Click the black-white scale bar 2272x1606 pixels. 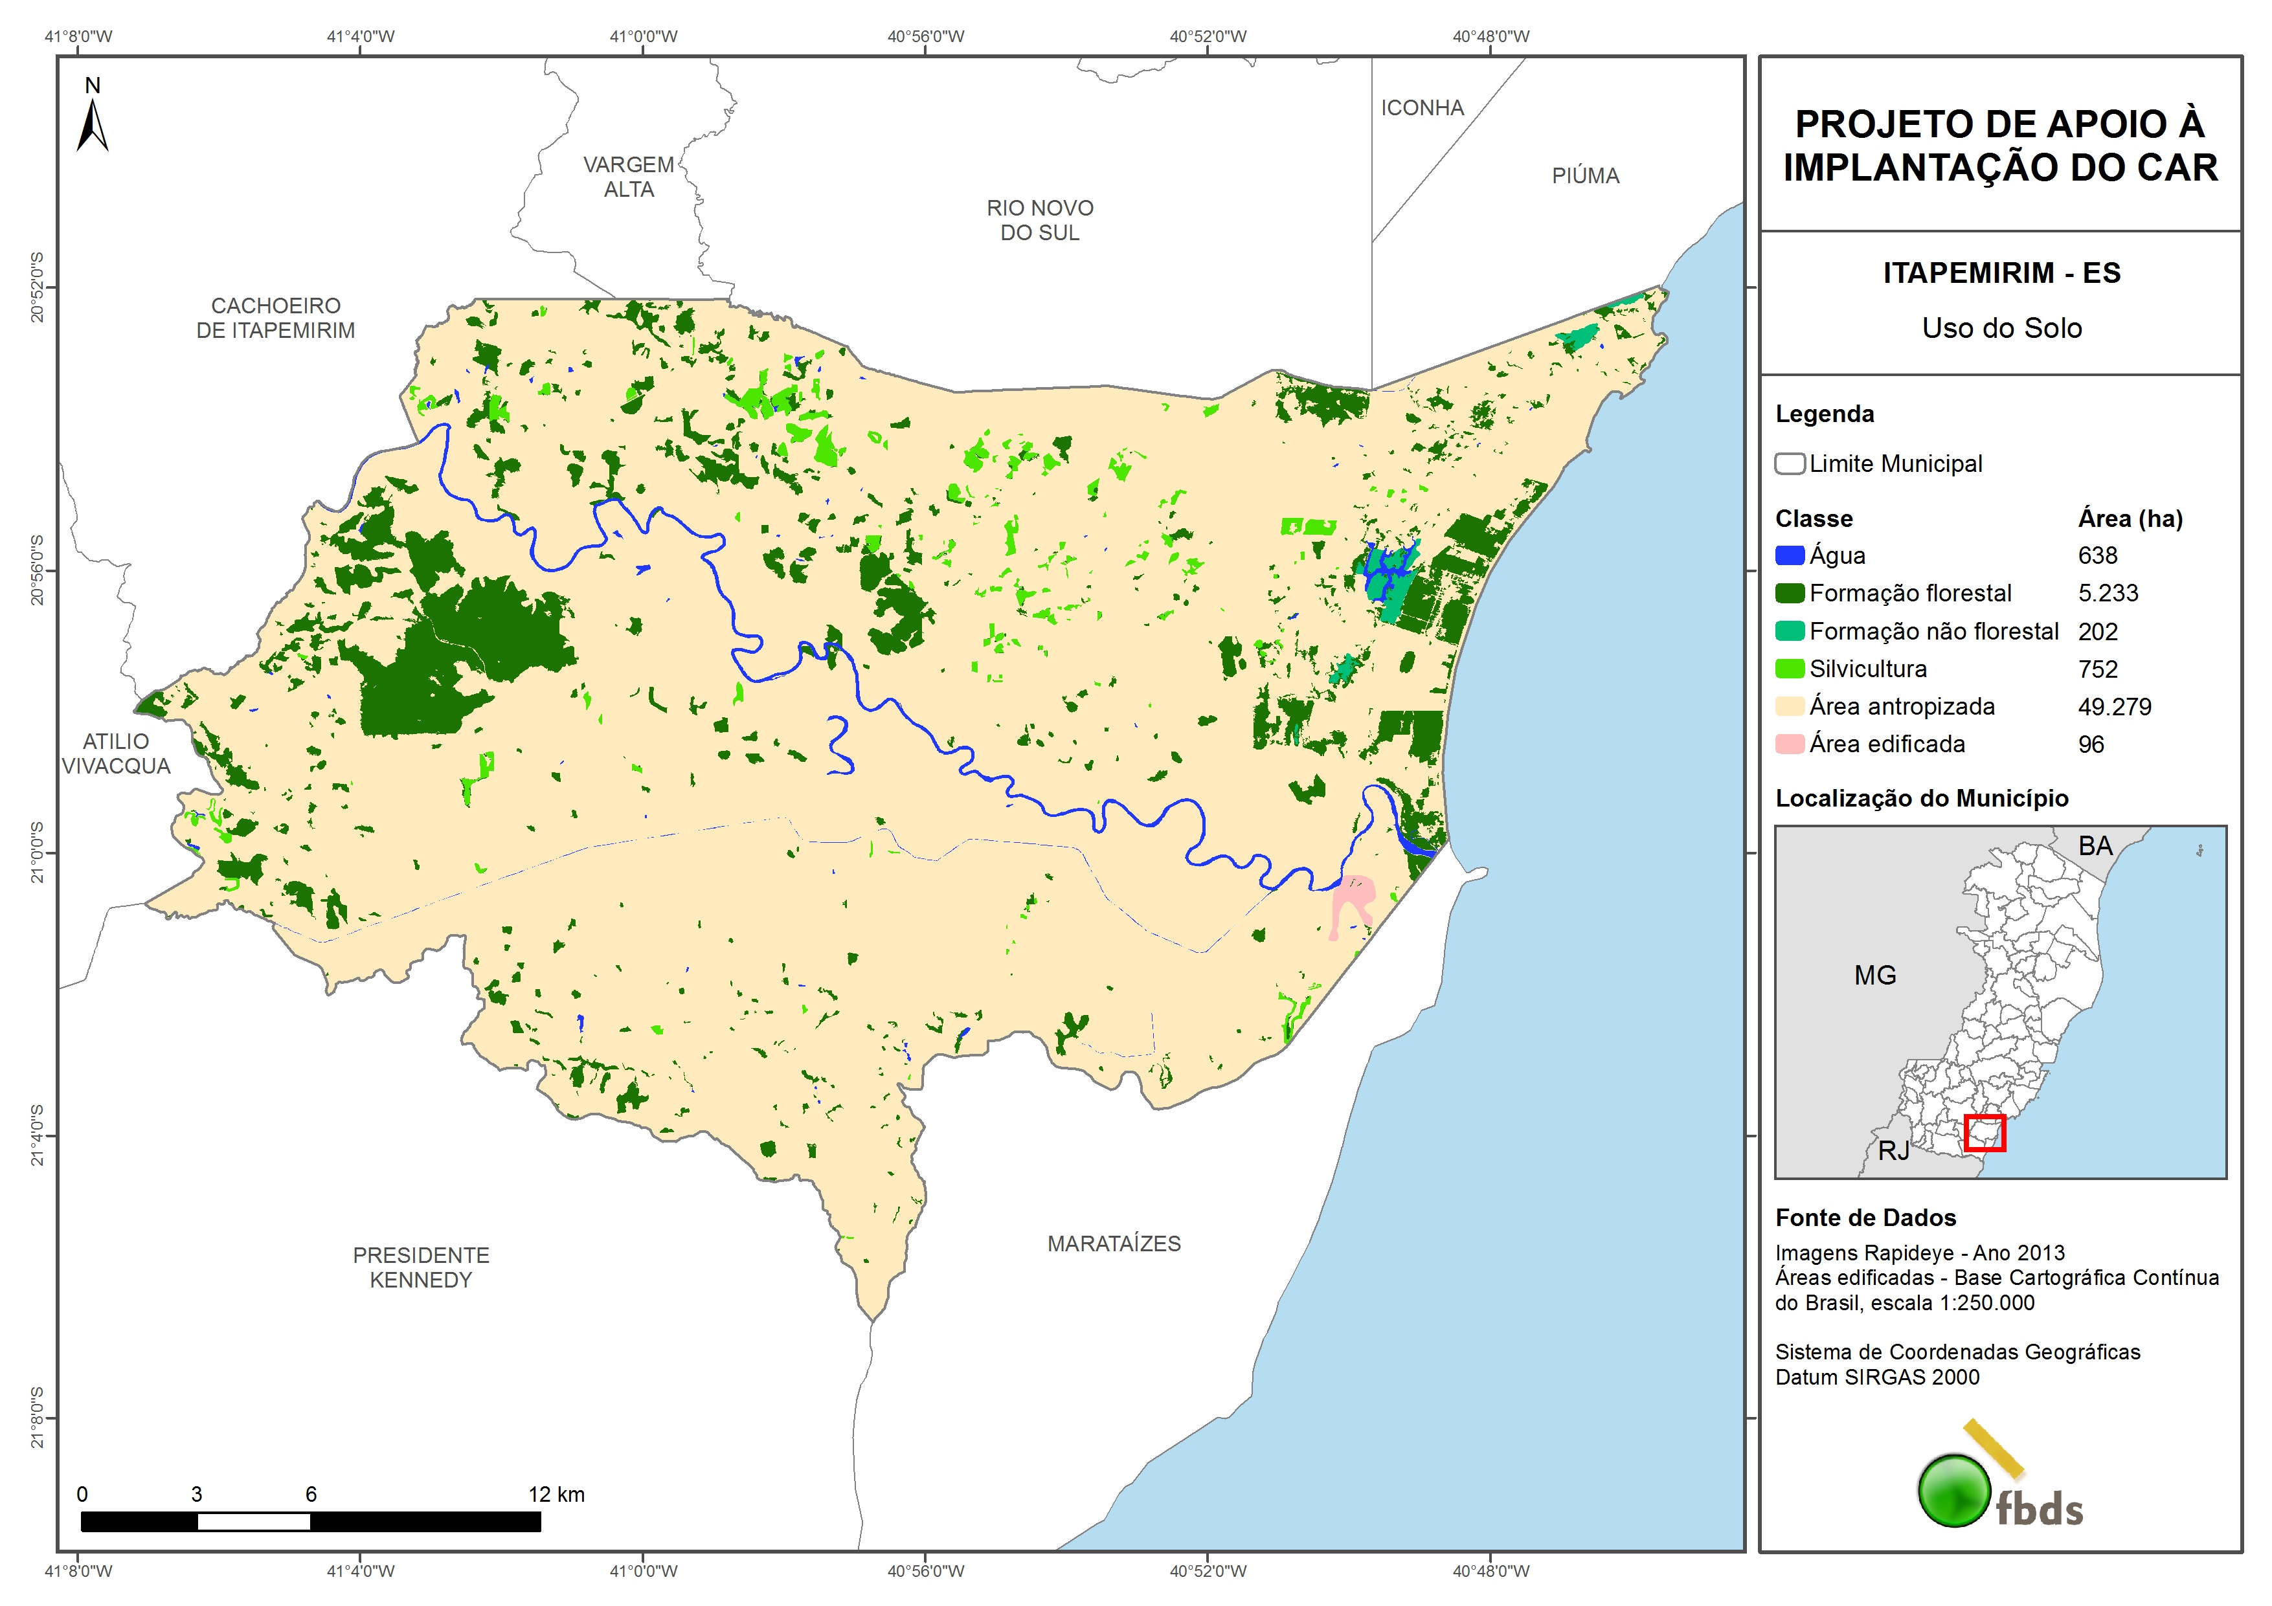pos(309,1521)
